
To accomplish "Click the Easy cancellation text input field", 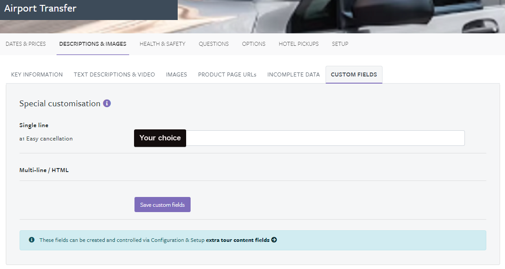I will click(x=325, y=138).
